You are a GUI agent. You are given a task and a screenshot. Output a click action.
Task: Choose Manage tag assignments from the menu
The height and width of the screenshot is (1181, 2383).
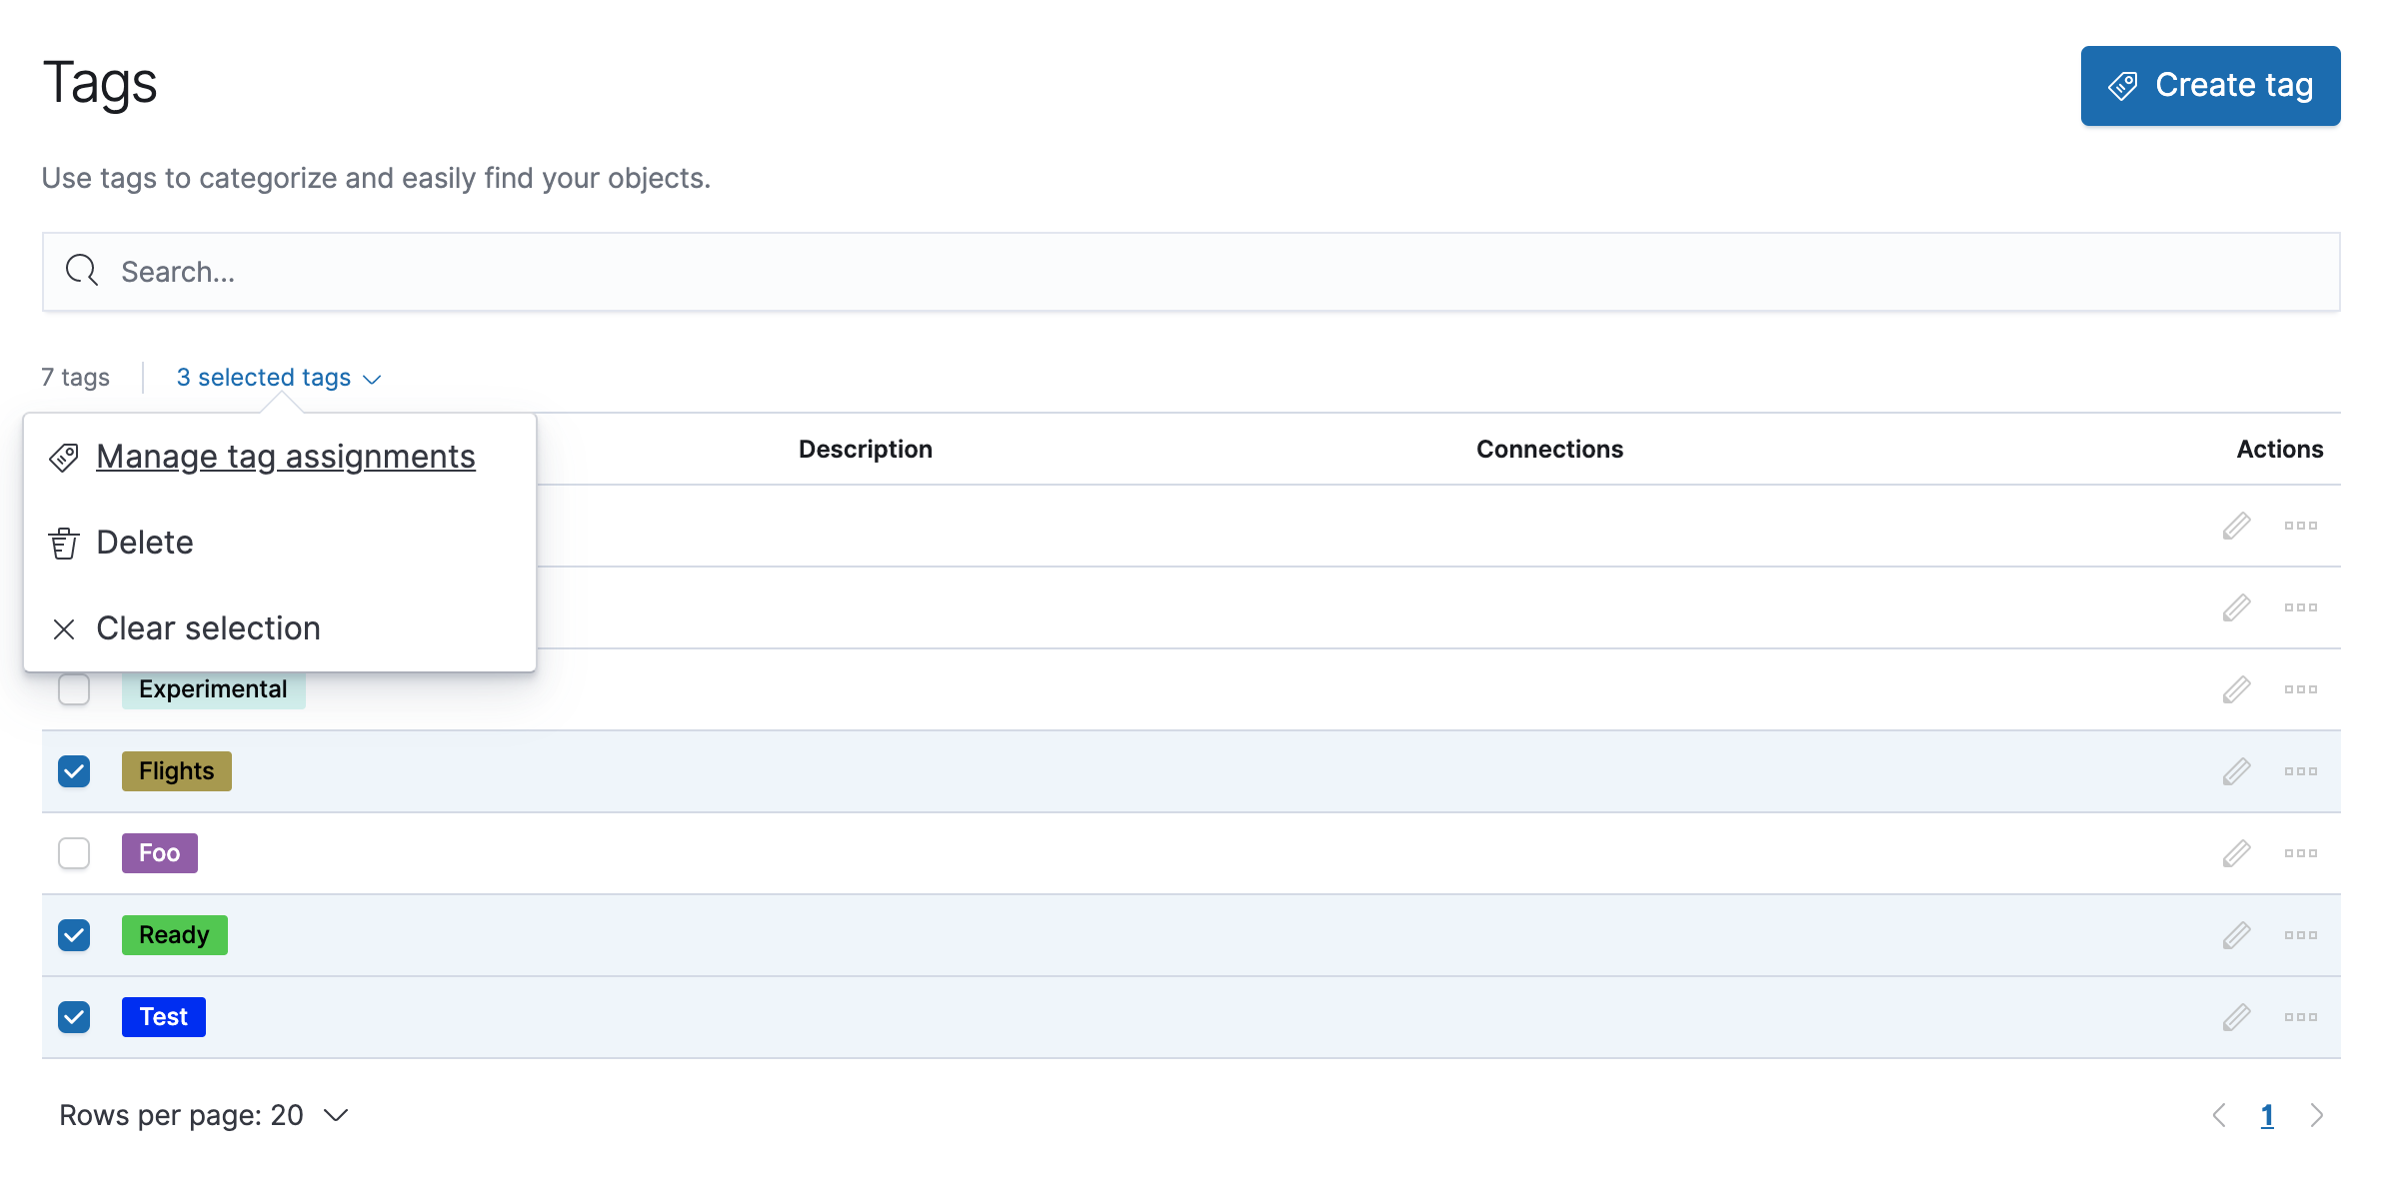coord(285,457)
